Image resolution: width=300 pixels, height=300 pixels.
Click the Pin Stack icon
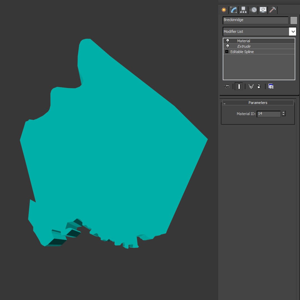tap(227, 86)
